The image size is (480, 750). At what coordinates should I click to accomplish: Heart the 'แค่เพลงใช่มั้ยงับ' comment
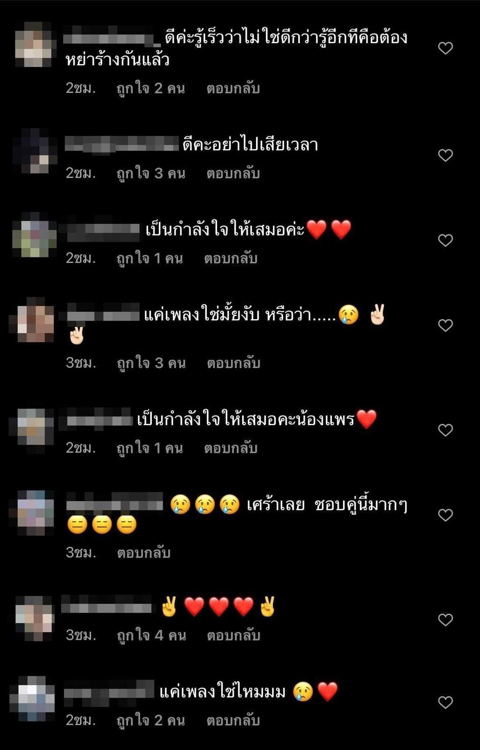445,325
